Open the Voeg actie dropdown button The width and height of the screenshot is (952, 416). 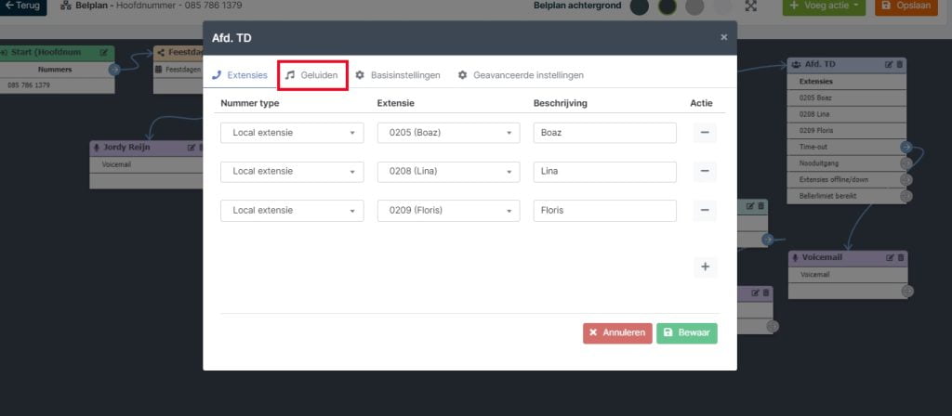tap(824, 6)
